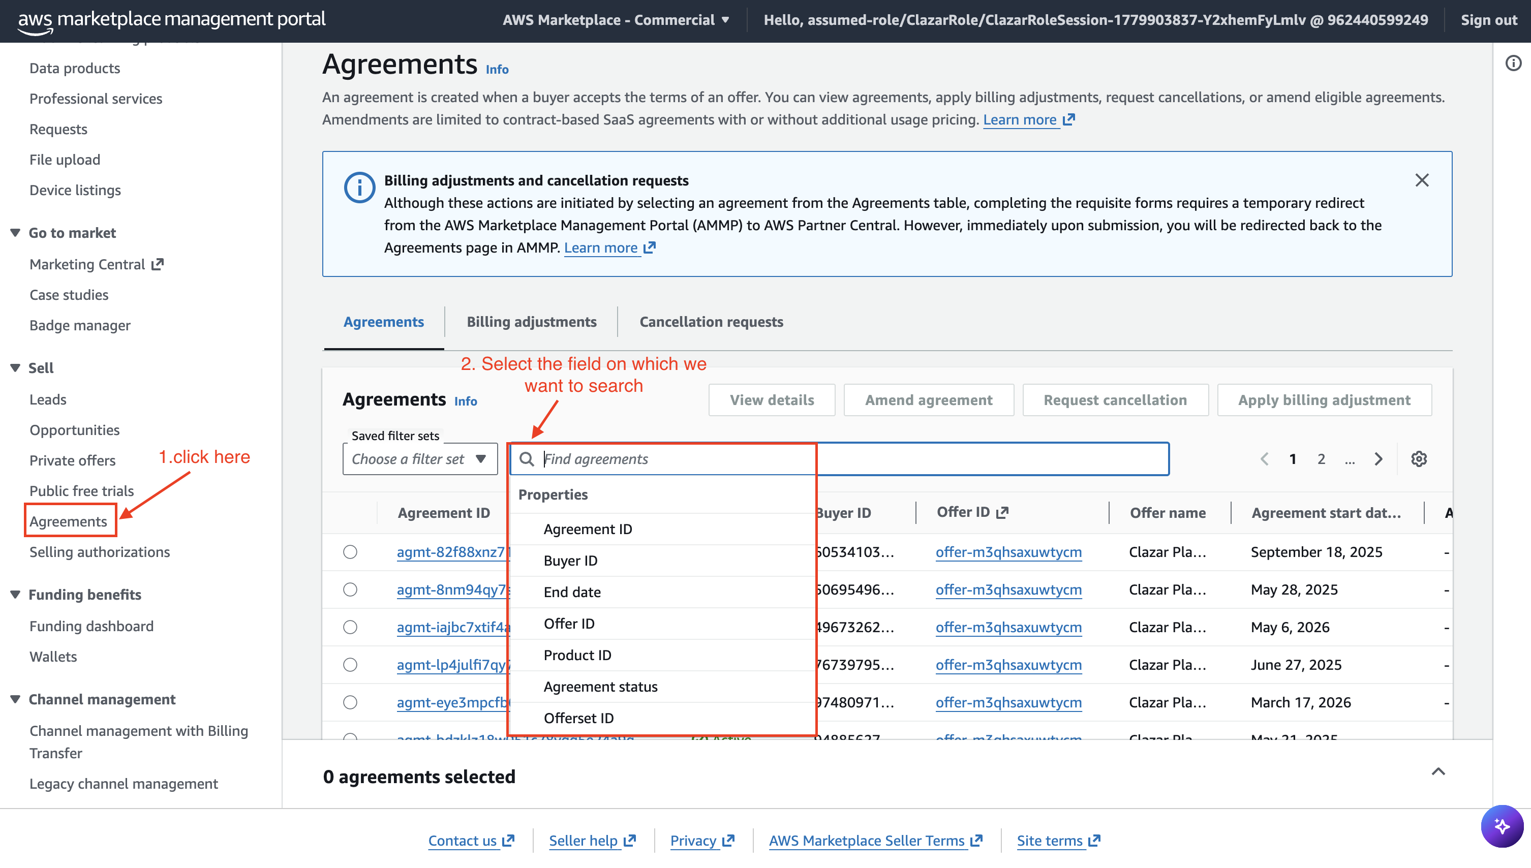Select radio button for agmt-iajbc7xtif4 agreement
Image resolution: width=1531 pixels, height=868 pixels.
click(x=350, y=627)
